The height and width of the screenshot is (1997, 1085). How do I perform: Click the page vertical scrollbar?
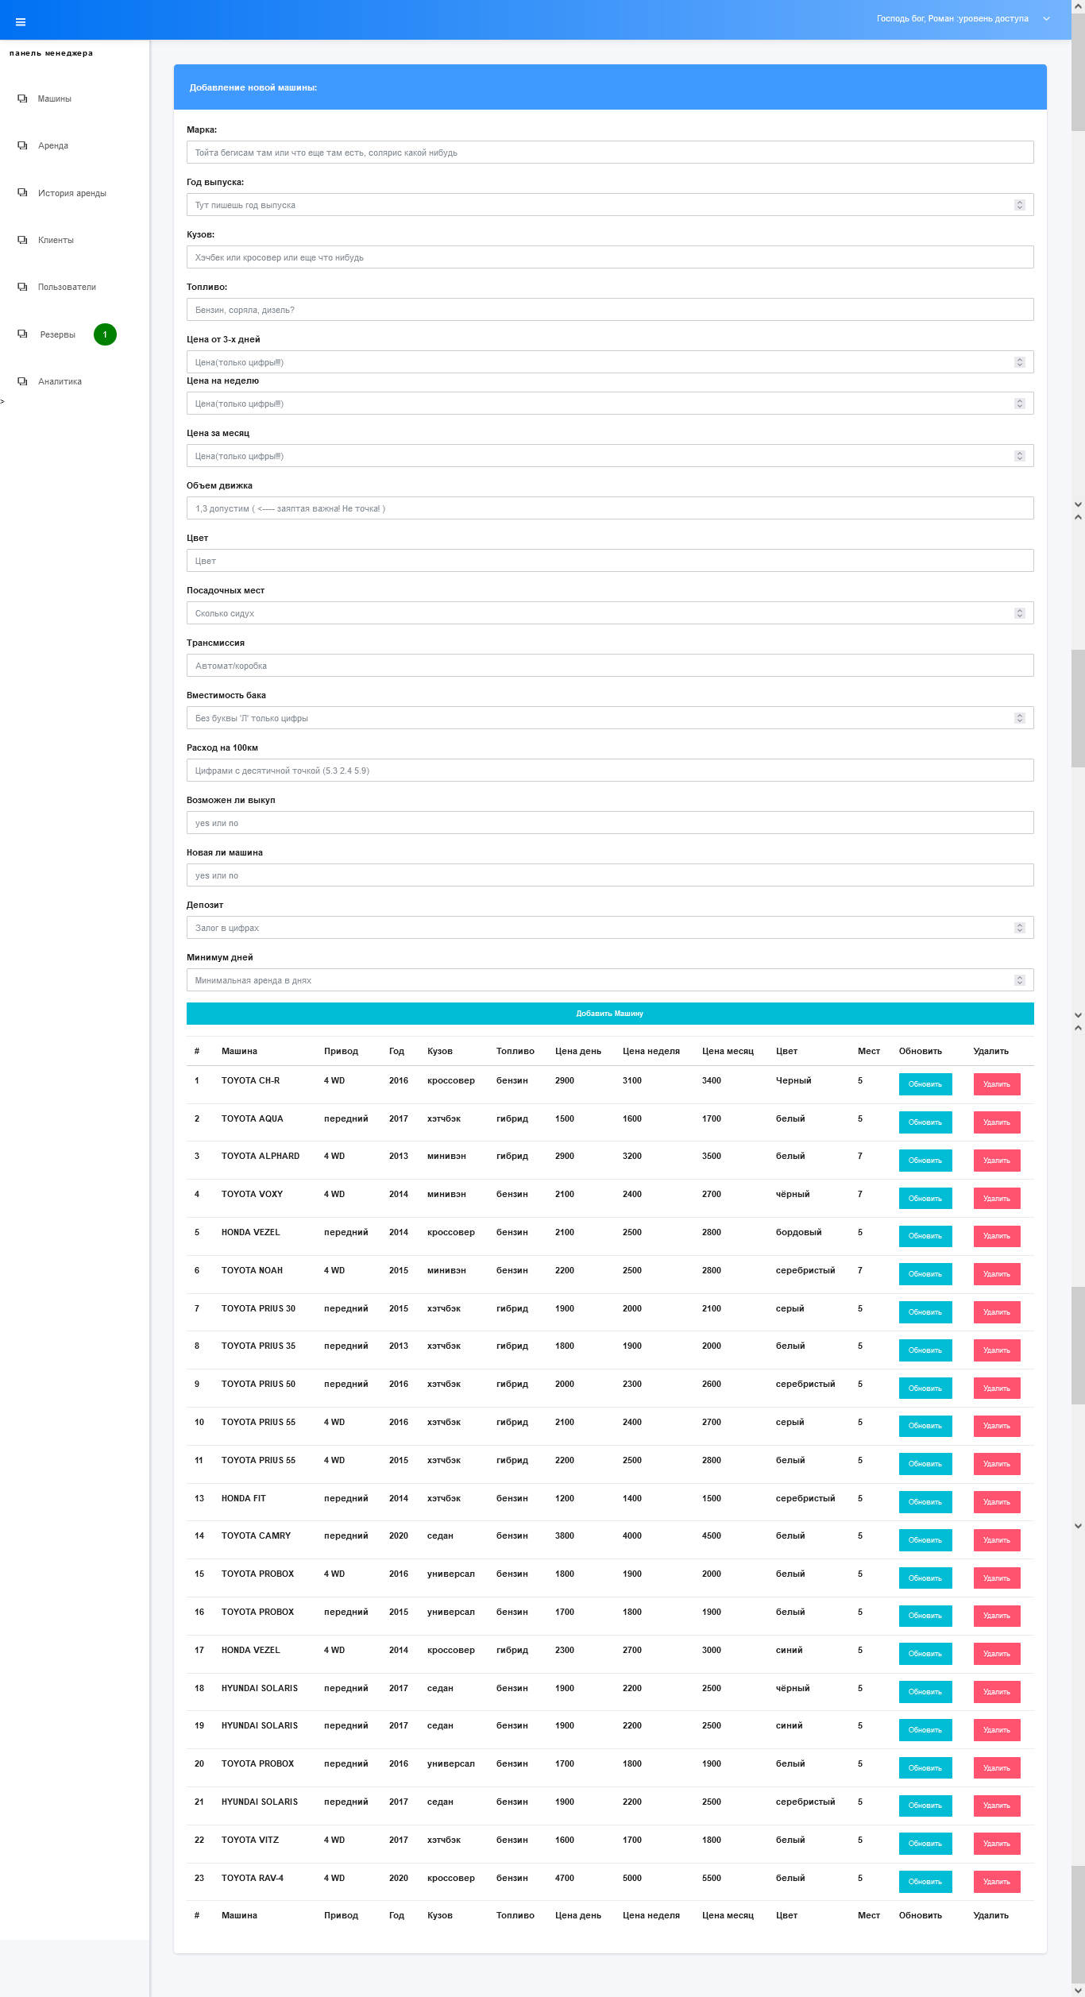(x=1078, y=998)
